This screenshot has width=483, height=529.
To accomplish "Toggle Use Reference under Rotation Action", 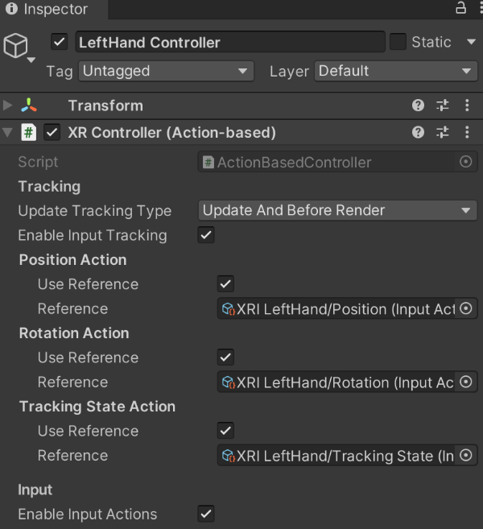I will 225,357.
